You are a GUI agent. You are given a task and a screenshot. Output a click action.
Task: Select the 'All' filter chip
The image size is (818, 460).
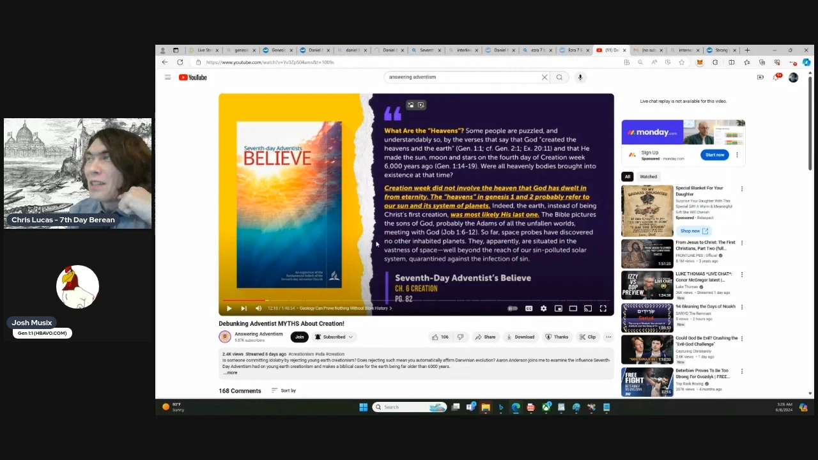628,176
